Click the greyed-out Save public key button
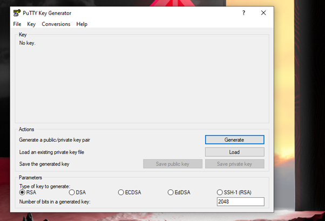The height and width of the screenshot is (221, 325). tap(173, 164)
